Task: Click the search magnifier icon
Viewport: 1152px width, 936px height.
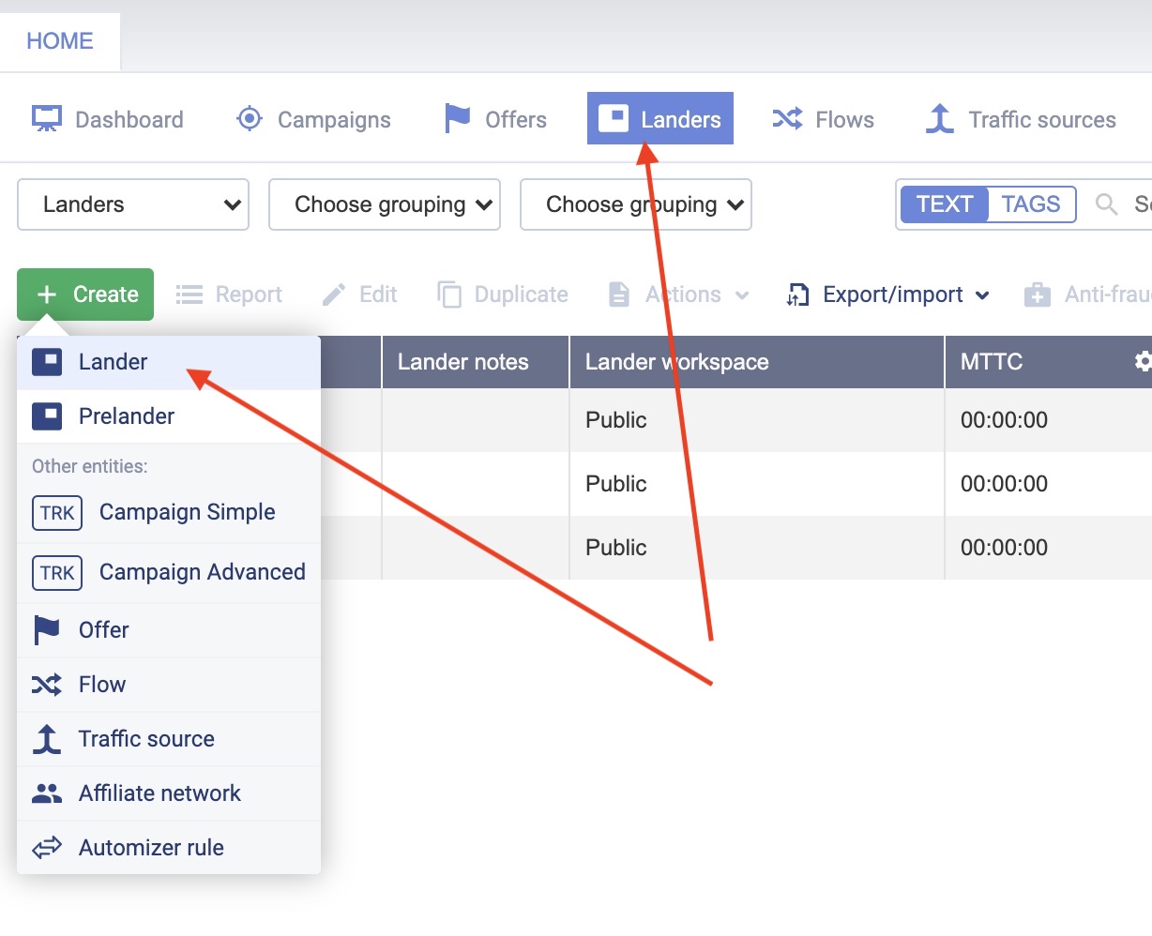Action: [x=1107, y=204]
